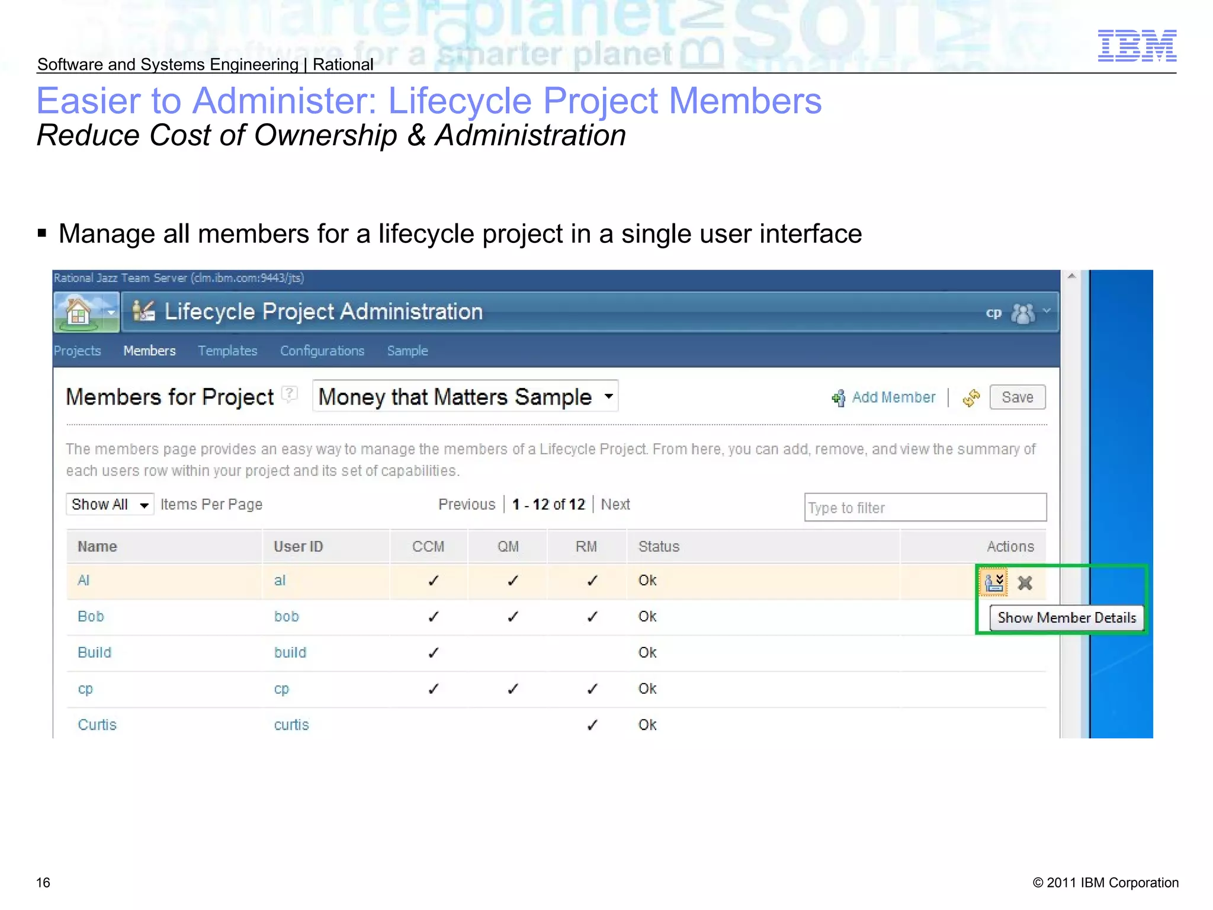
Task: Click the scrollbar up arrow
Action: point(1071,276)
